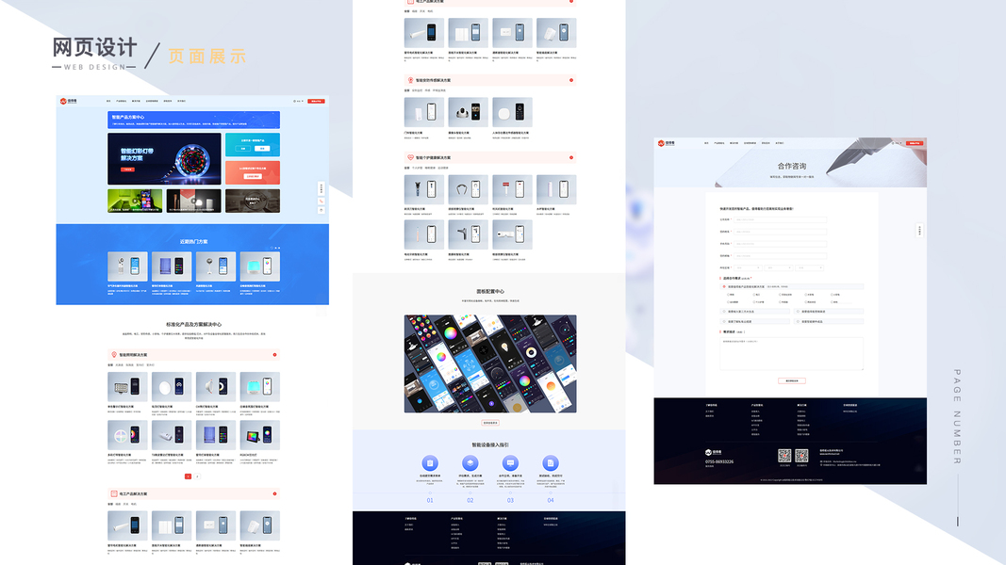Screen dimensions: 1006x565
Task: Click the fourth text field in consultation form
Action: tap(780, 256)
